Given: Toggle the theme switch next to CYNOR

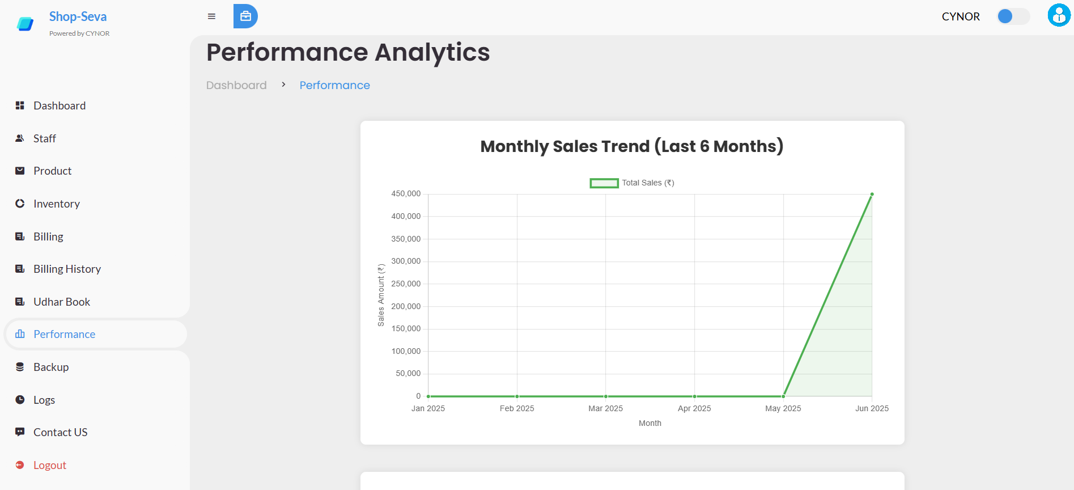Looking at the screenshot, I should 1013,16.
